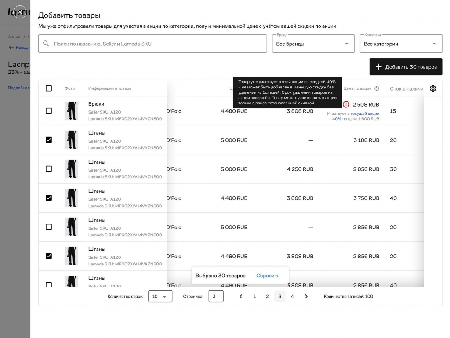
Task: Click Добавить 30 товаров button
Action: click(406, 67)
